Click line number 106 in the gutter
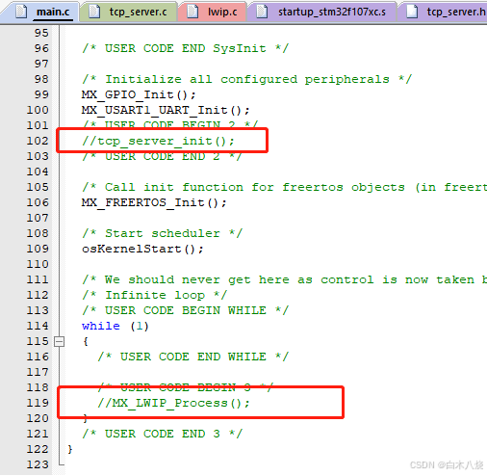The width and height of the screenshot is (487, 476). coord(38,202)
